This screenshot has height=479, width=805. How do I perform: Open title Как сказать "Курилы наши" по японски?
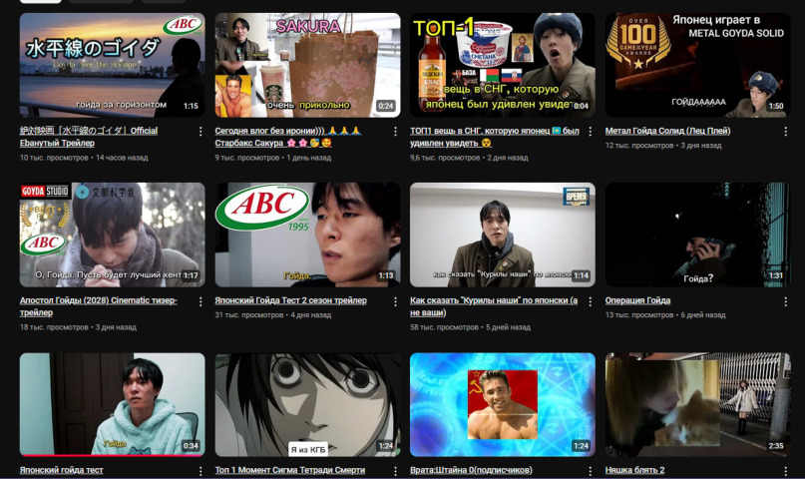tap(494, 306)
